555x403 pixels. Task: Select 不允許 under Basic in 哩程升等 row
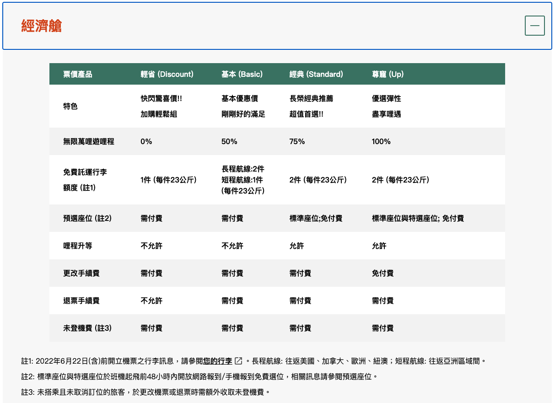click(232, 246)
